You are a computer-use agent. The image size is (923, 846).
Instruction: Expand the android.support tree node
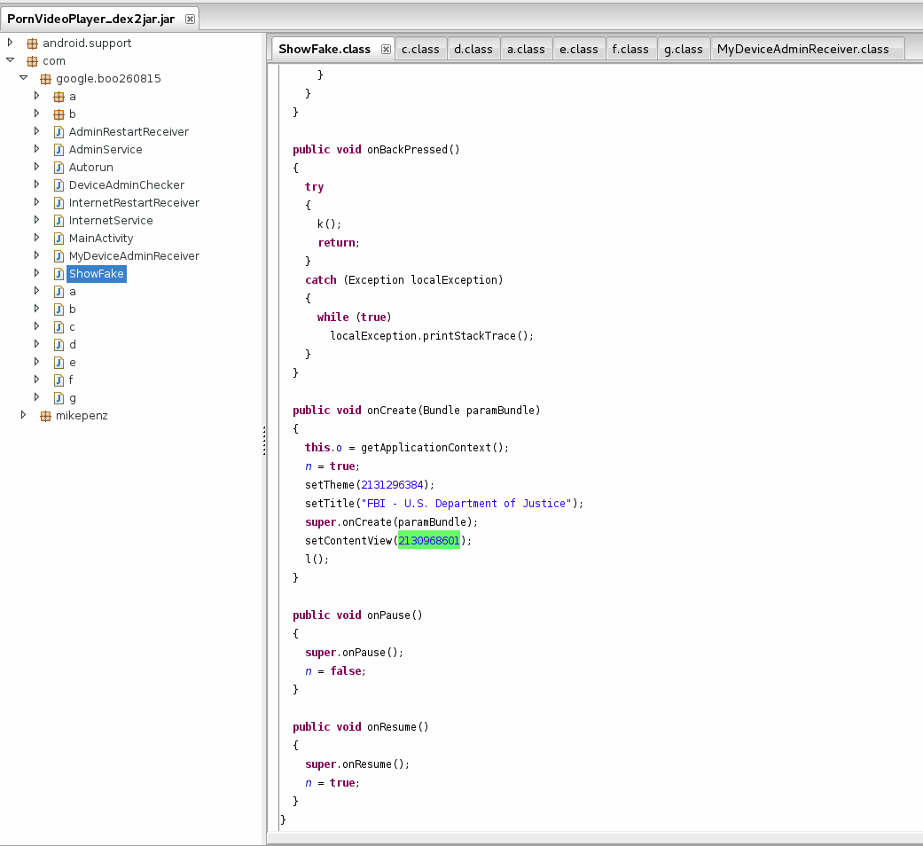(10, 43)
